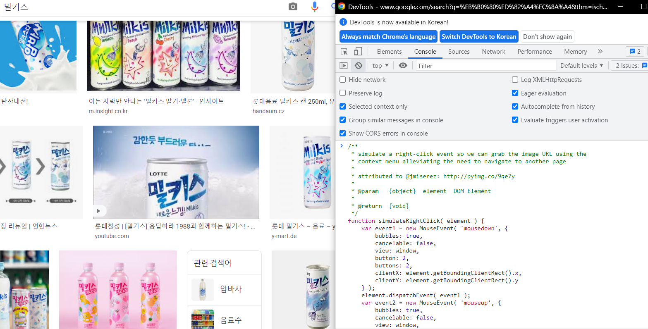Click the microphone voice search icon
The width and height of the screenshot is (648, 329).
click(315, 7)
